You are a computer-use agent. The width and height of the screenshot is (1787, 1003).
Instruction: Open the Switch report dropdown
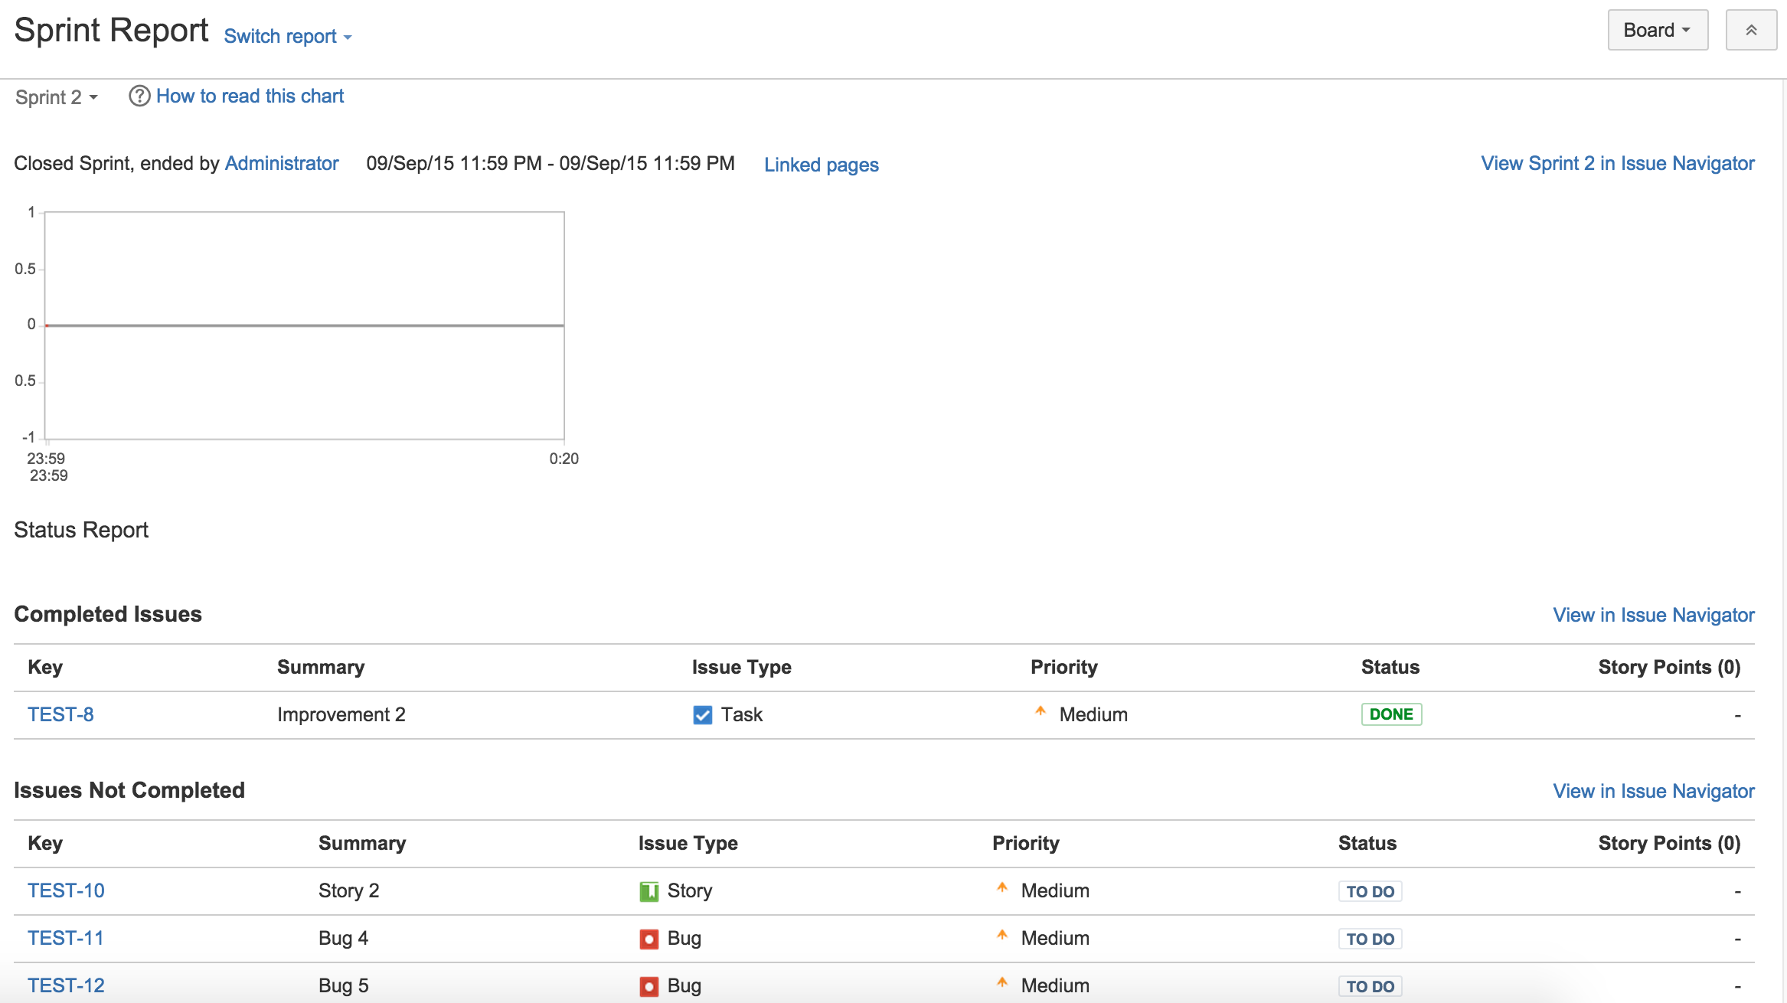[287, 37]
